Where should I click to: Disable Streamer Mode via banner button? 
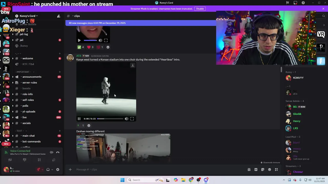click(x=200, y=9)
